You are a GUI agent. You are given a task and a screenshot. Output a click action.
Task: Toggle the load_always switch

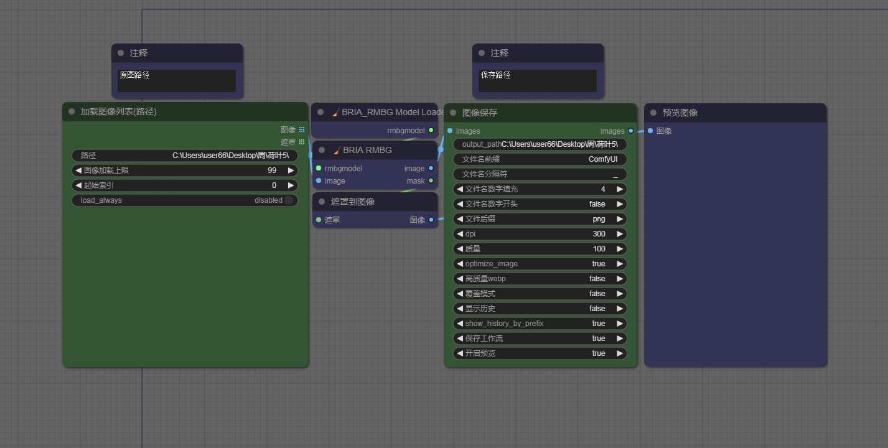[x=288, y=200]
